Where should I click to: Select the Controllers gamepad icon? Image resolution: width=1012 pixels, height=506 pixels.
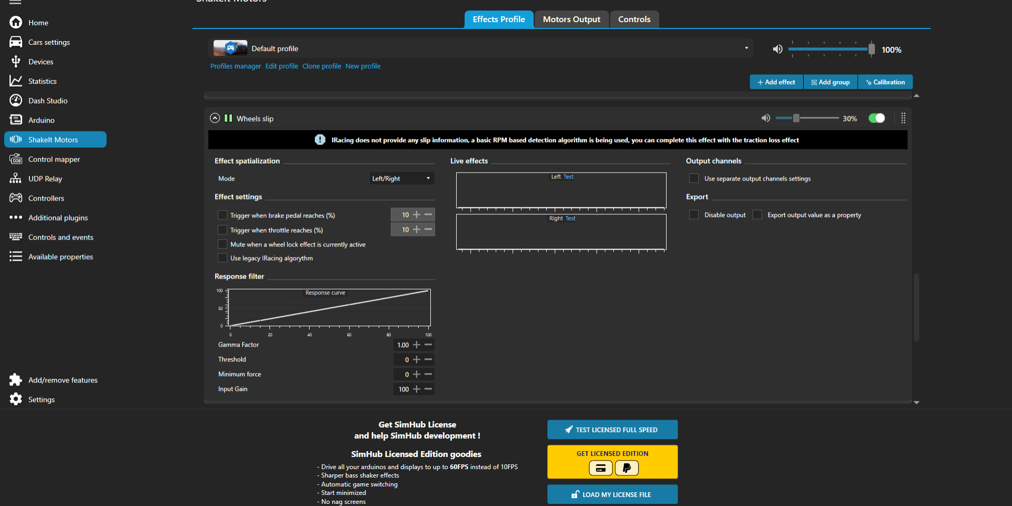click(x=16, y=198)
